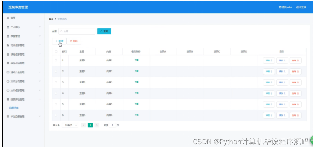The image size is (318, 149).
Task: Click the 下载 link in row 主题1
Action: [x=136, y=60]
